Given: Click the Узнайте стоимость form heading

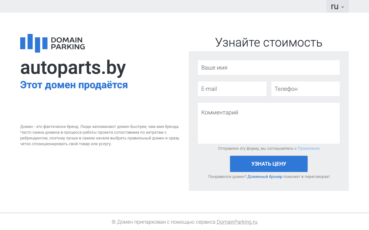Looking at the screenshot, I should [x=268, y=42].
